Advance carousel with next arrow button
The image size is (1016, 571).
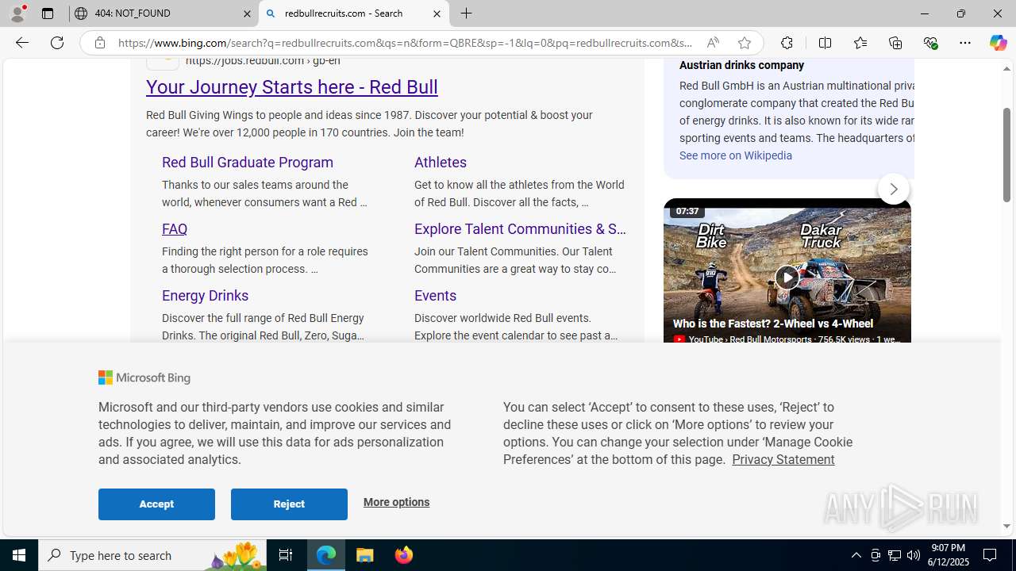pyautogui.click(x=893, y=189)
